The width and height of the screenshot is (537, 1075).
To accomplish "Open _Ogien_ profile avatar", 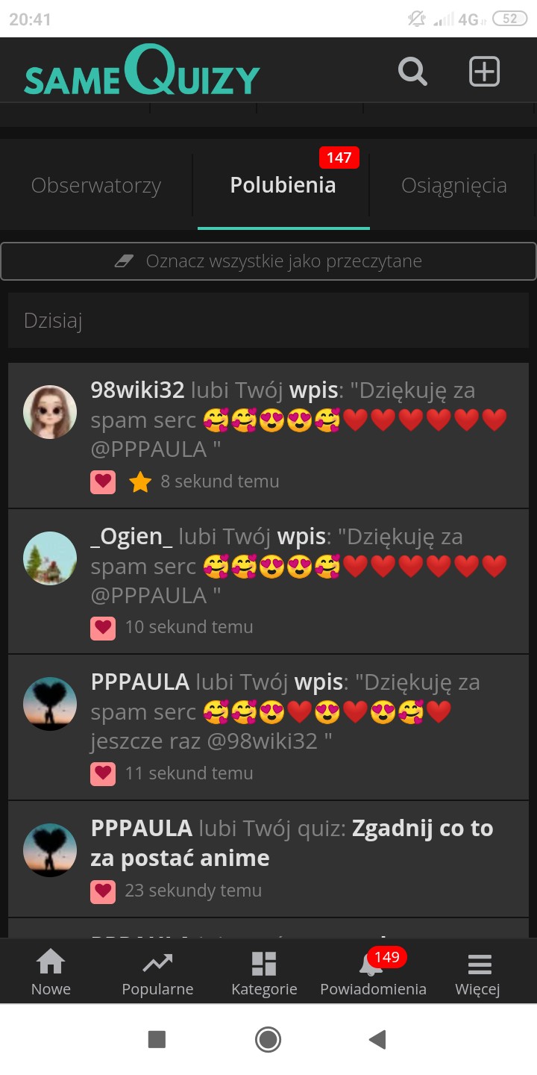I will coord(50,558).
